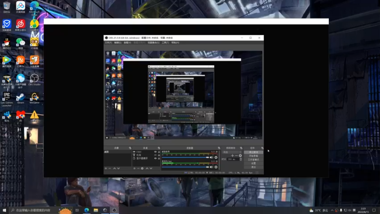Click the transition duration stepper arrows

point(241,159)
